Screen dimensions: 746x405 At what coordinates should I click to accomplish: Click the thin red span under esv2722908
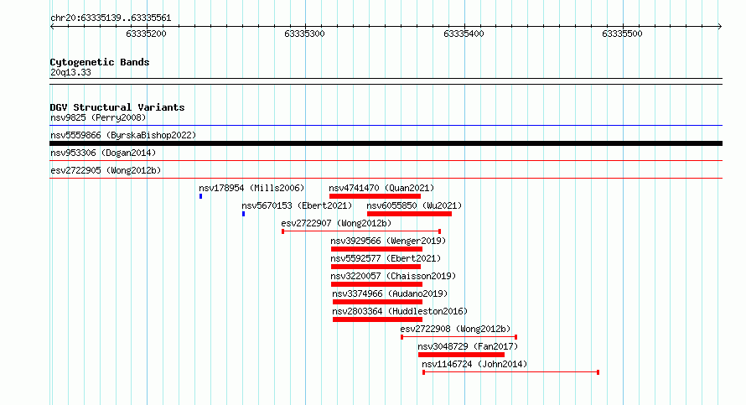[x=459, y=337]
